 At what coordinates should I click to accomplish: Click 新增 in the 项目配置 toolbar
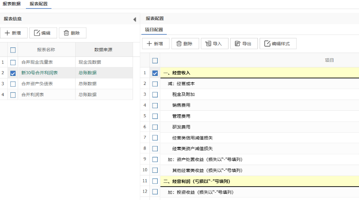(x=156, y=44)
